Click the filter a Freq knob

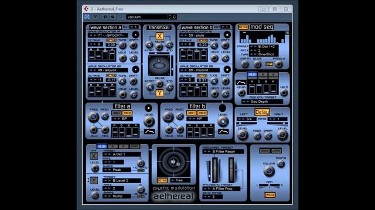click(93, 117)
